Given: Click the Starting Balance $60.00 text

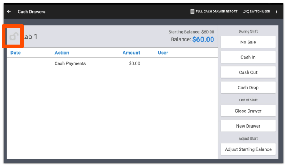Looking at the screenshot, I should point(191,32).
